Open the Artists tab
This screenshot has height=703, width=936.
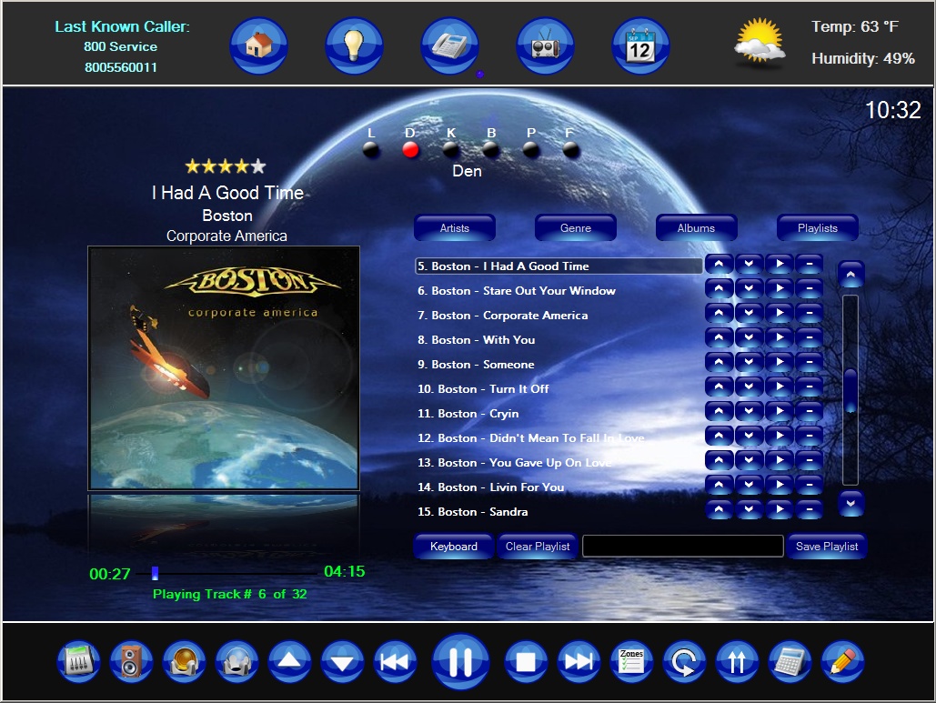tap(454, 228)
